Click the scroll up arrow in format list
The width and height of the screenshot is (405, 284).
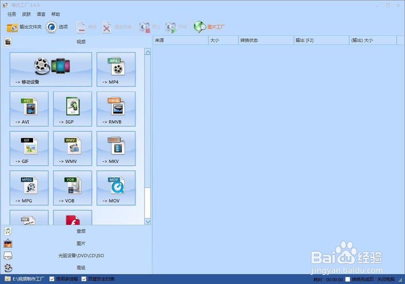148,52
